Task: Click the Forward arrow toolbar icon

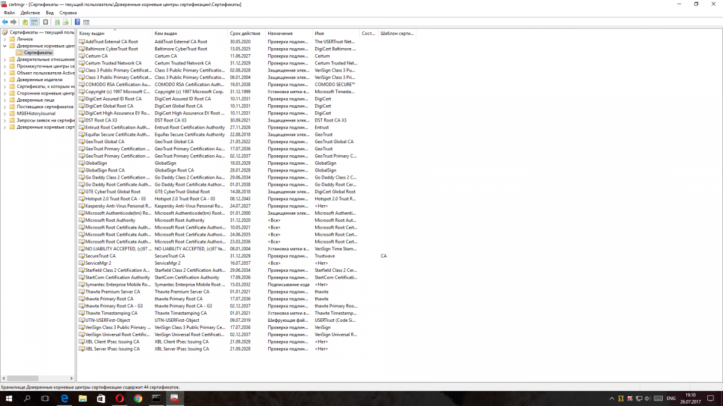Action: pyautogui.click(x=13, y=22)
